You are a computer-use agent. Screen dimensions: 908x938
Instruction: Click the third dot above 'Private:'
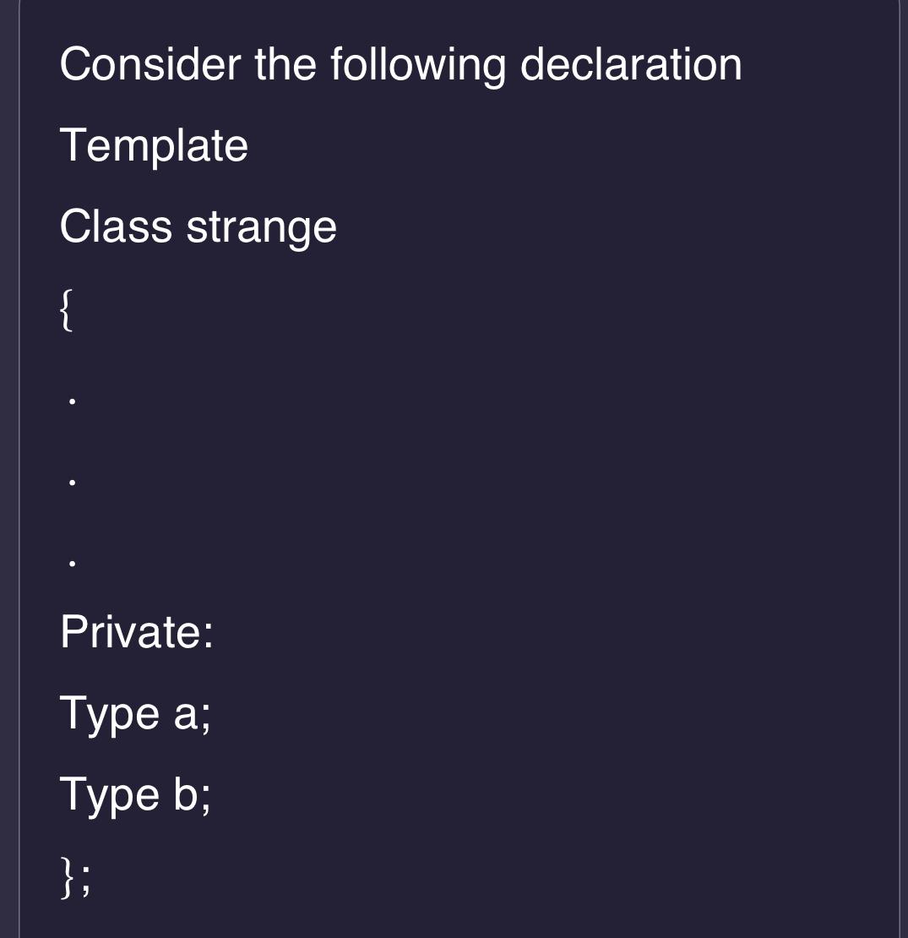click(x=72, y=563)
